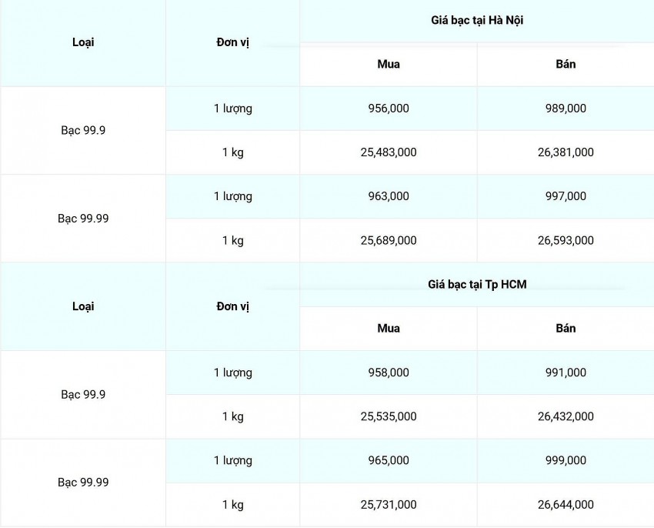Click the 25,483,000 price cell
The height and width of the screenshot is (528, 654).
coord(389,152)
